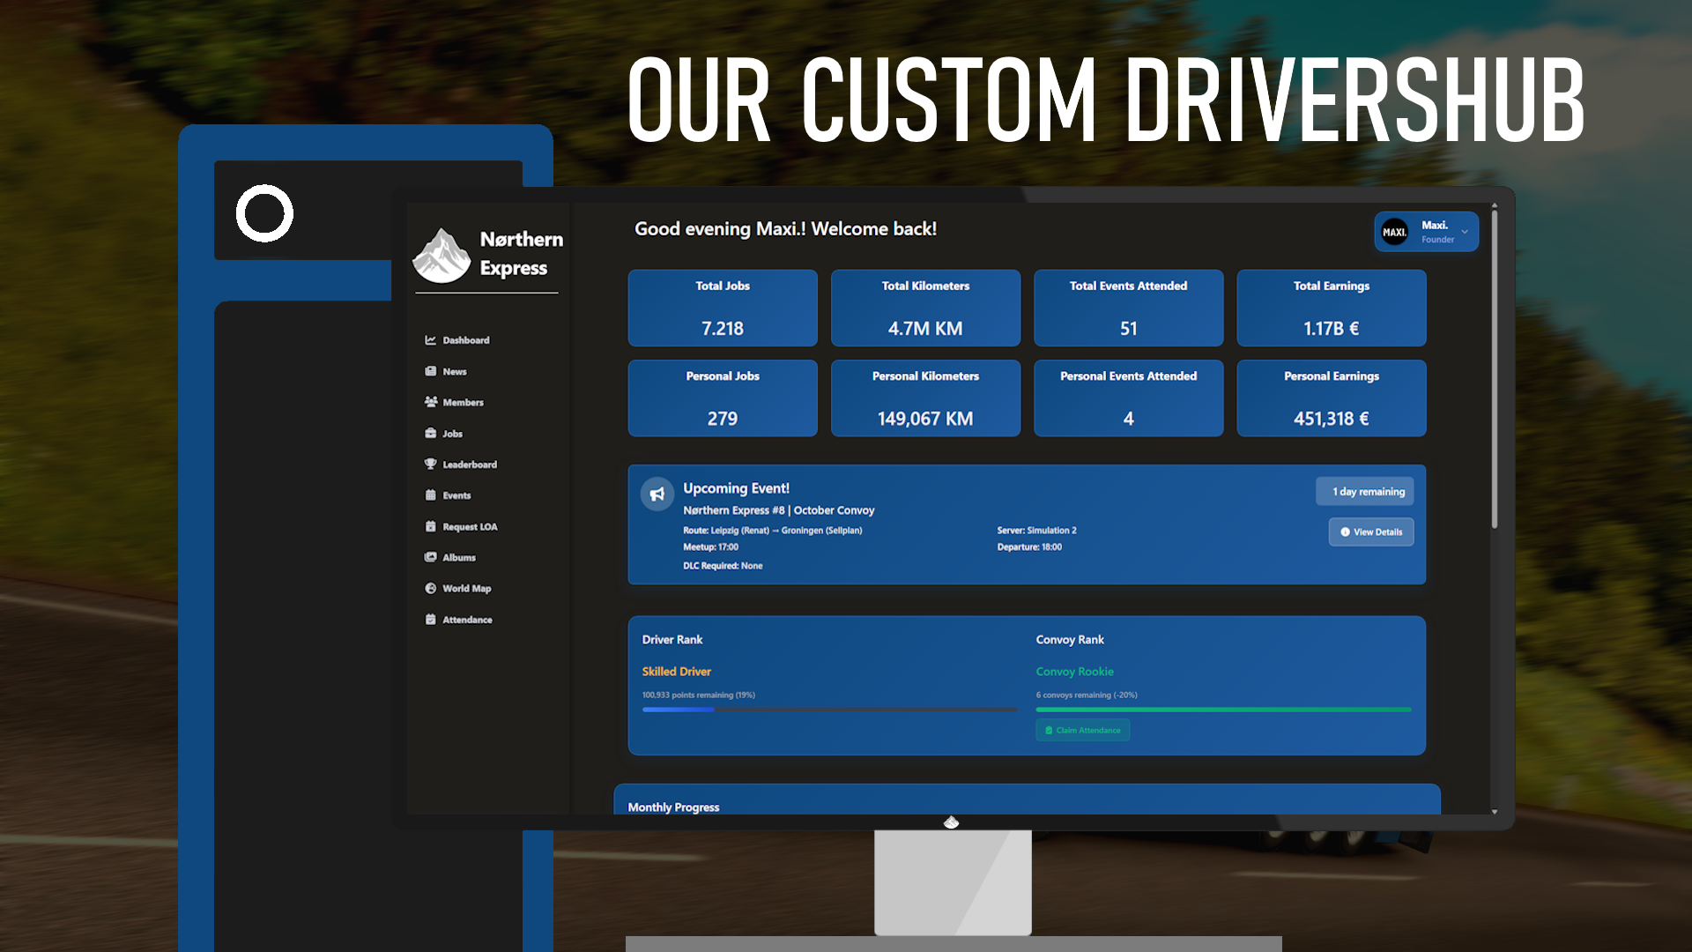Screen dimensions: 1692x952
Task: Click the white circle icon in blue panel
Action: [264, 213]
